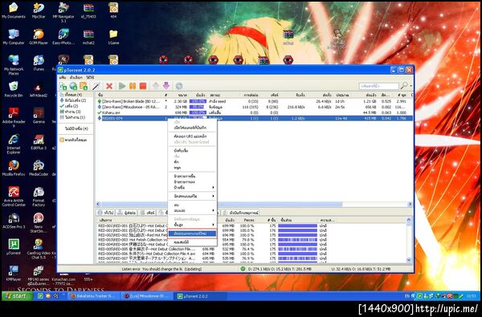The image size is (482, 317).
Task: Select the Active (3) sidebar category
Action: [x=71, y=112]
